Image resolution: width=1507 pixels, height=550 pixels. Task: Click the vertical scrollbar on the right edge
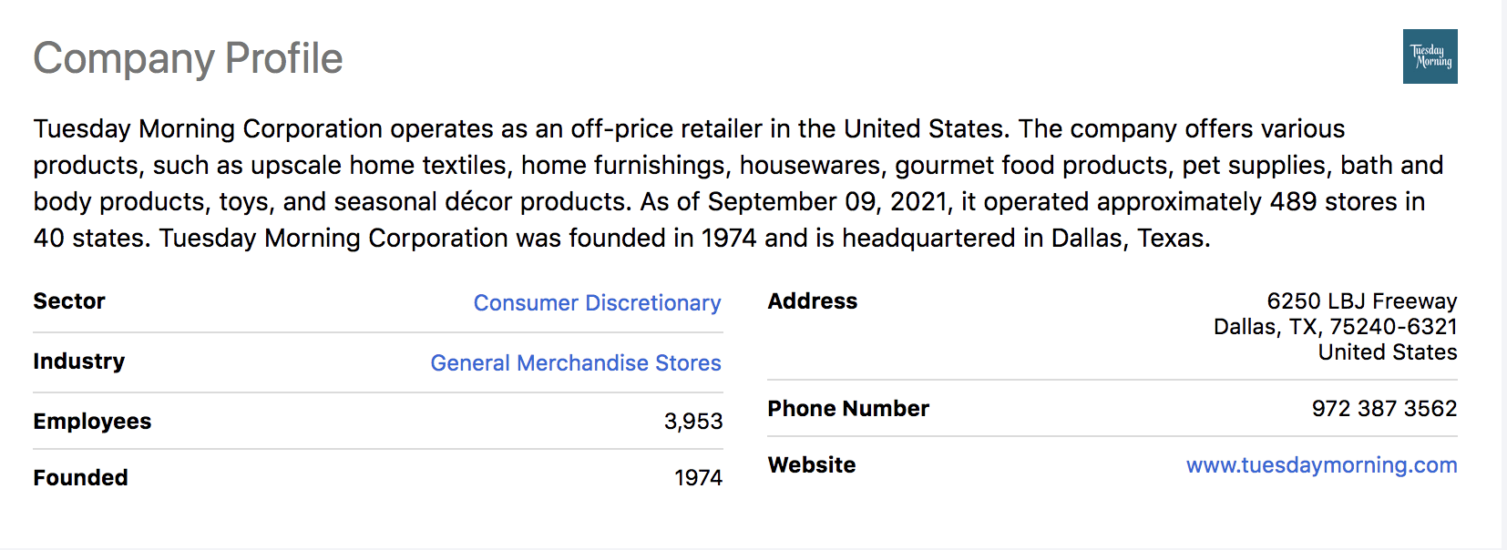(1503, 273)
